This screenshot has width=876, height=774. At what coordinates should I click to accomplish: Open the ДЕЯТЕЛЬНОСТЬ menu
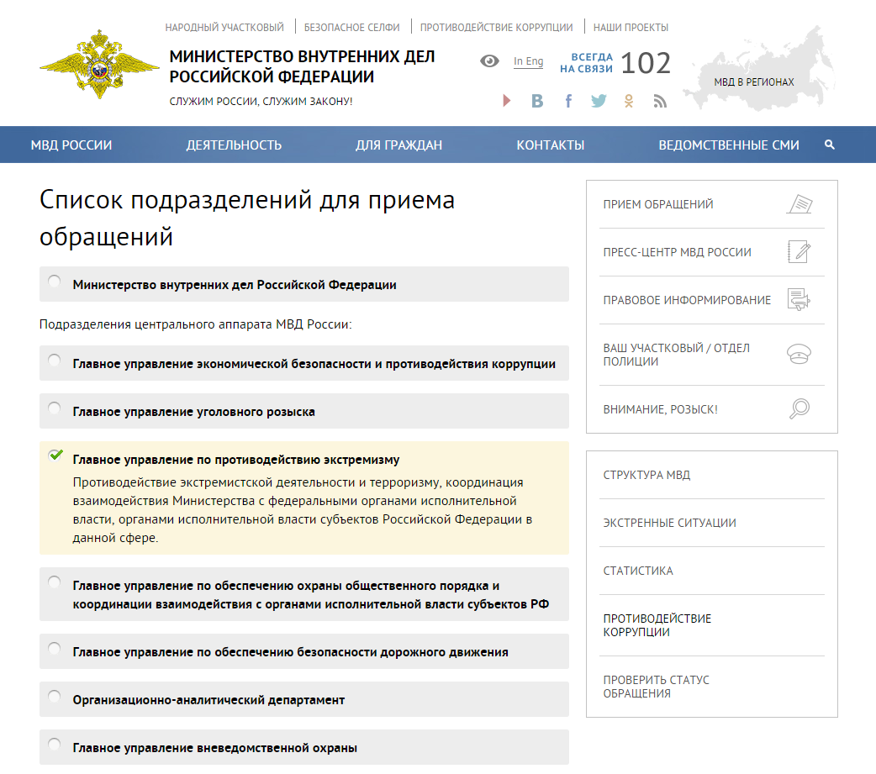point(234,145)
